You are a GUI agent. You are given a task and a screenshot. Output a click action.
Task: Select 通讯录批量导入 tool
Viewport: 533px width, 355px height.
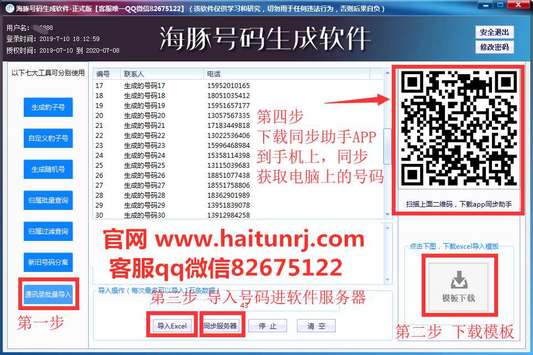(x=48, y=294)
